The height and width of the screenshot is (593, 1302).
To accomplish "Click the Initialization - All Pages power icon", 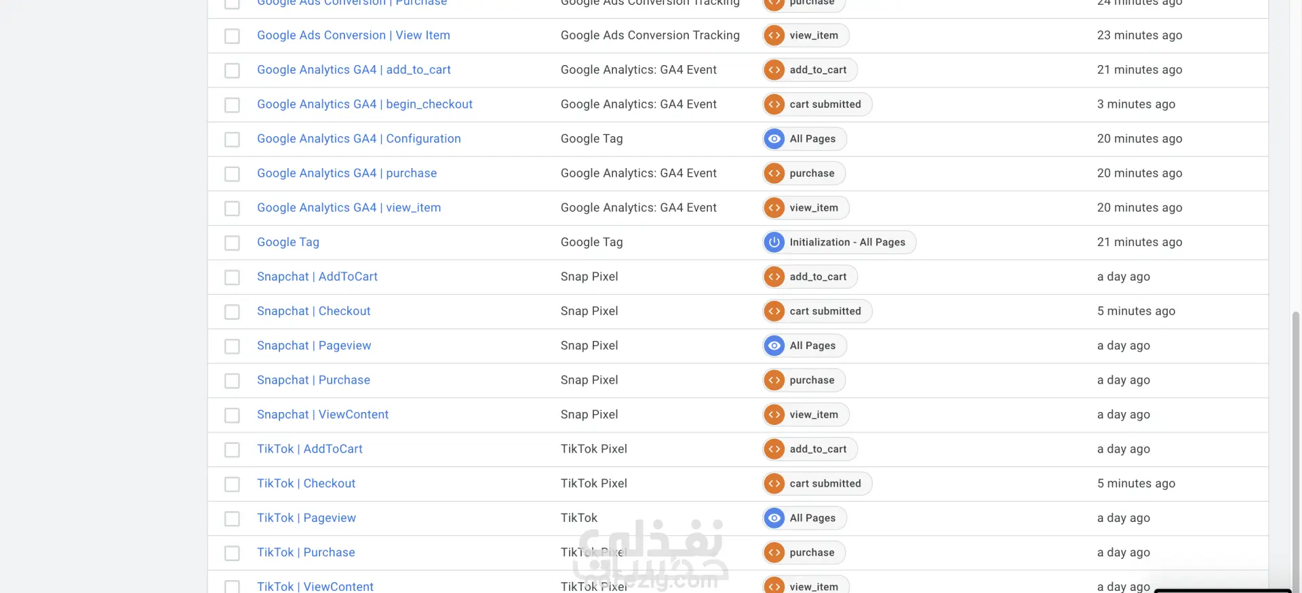I will (x=774, y=242).
